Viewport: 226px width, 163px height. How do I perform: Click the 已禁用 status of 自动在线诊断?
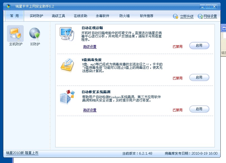(x=177, y=47)
